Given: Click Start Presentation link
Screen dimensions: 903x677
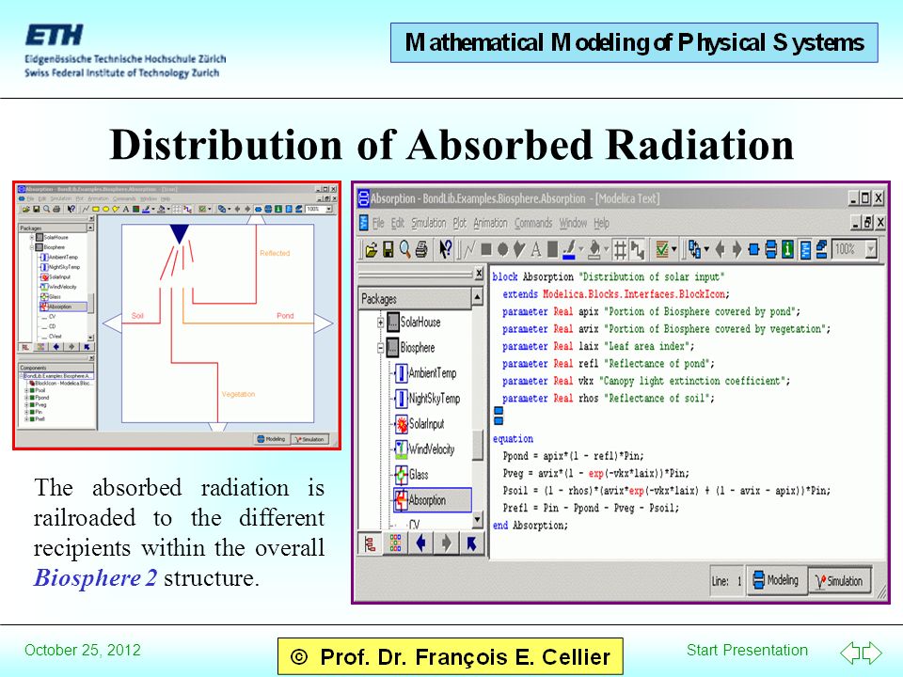Looking at the screenshot, I should (x=747, y=650).
